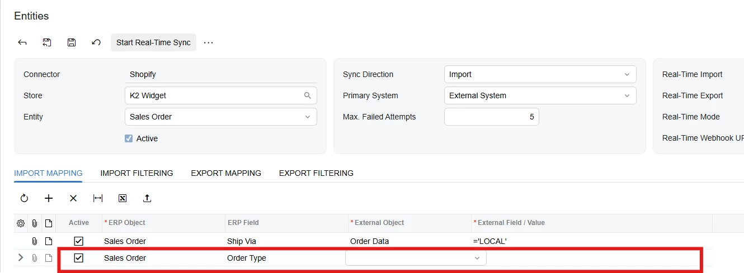Export mapping grid to Excel
The height and width of the screenshot is (273, 744).
pos(123,198)
